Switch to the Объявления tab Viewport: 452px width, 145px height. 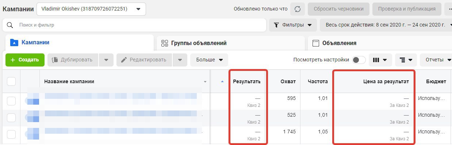(380, 43)
